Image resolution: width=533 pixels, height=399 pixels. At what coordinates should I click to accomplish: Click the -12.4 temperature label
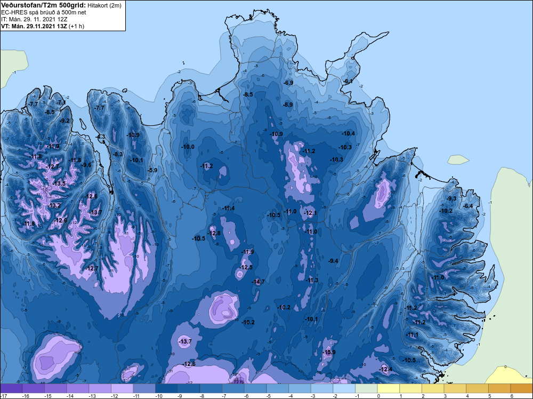tap(386, 370)
